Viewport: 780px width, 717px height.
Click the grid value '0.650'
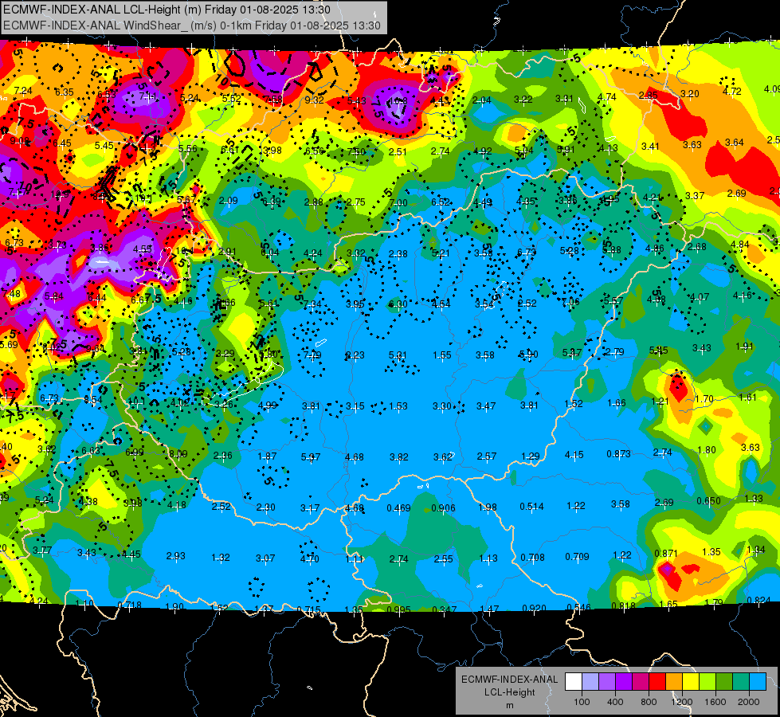click(x=708, y=501)
